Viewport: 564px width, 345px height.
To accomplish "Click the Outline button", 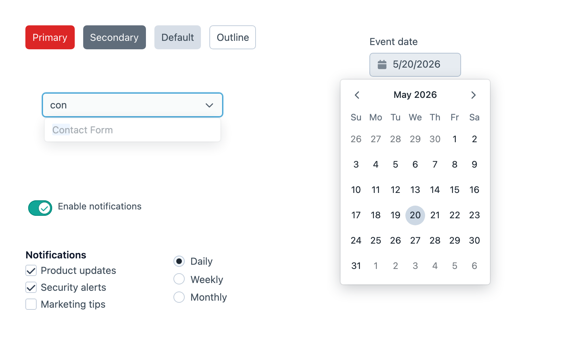I will point(233,37).
